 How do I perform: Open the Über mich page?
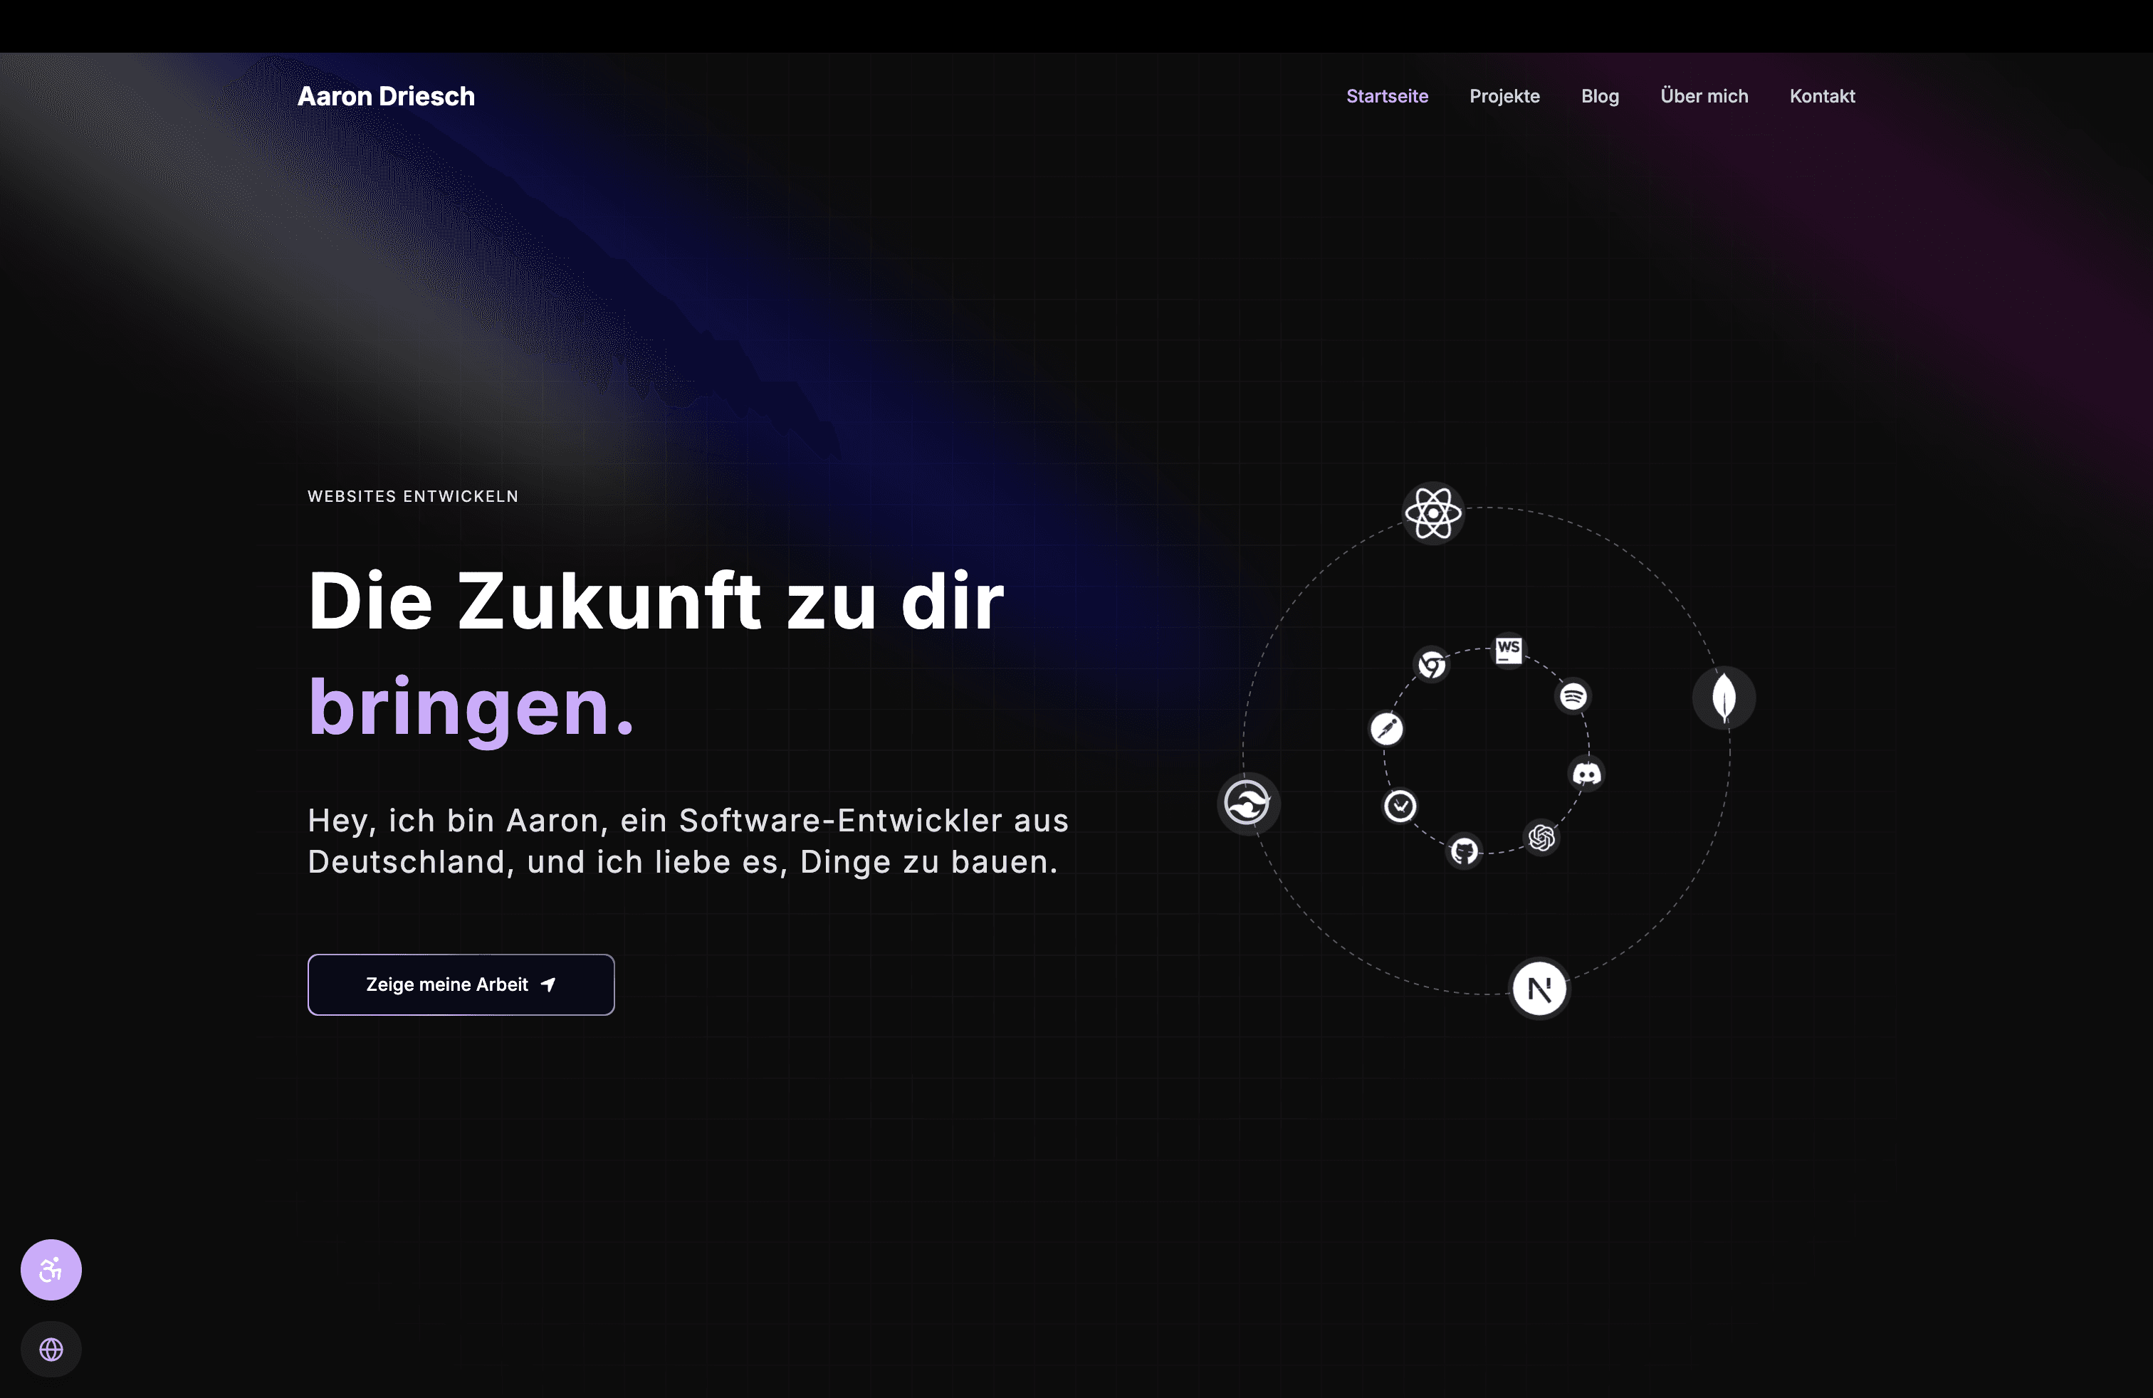pos(1704,96)
